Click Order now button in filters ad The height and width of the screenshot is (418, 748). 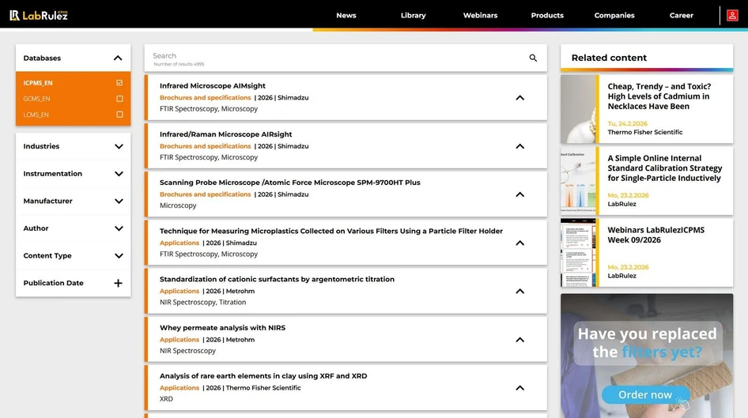pos(645,394)
